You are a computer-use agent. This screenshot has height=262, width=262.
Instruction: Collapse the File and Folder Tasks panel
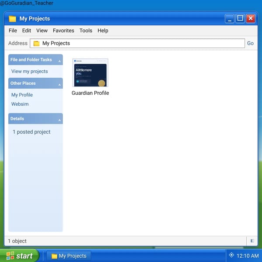[x=59, y=61]
